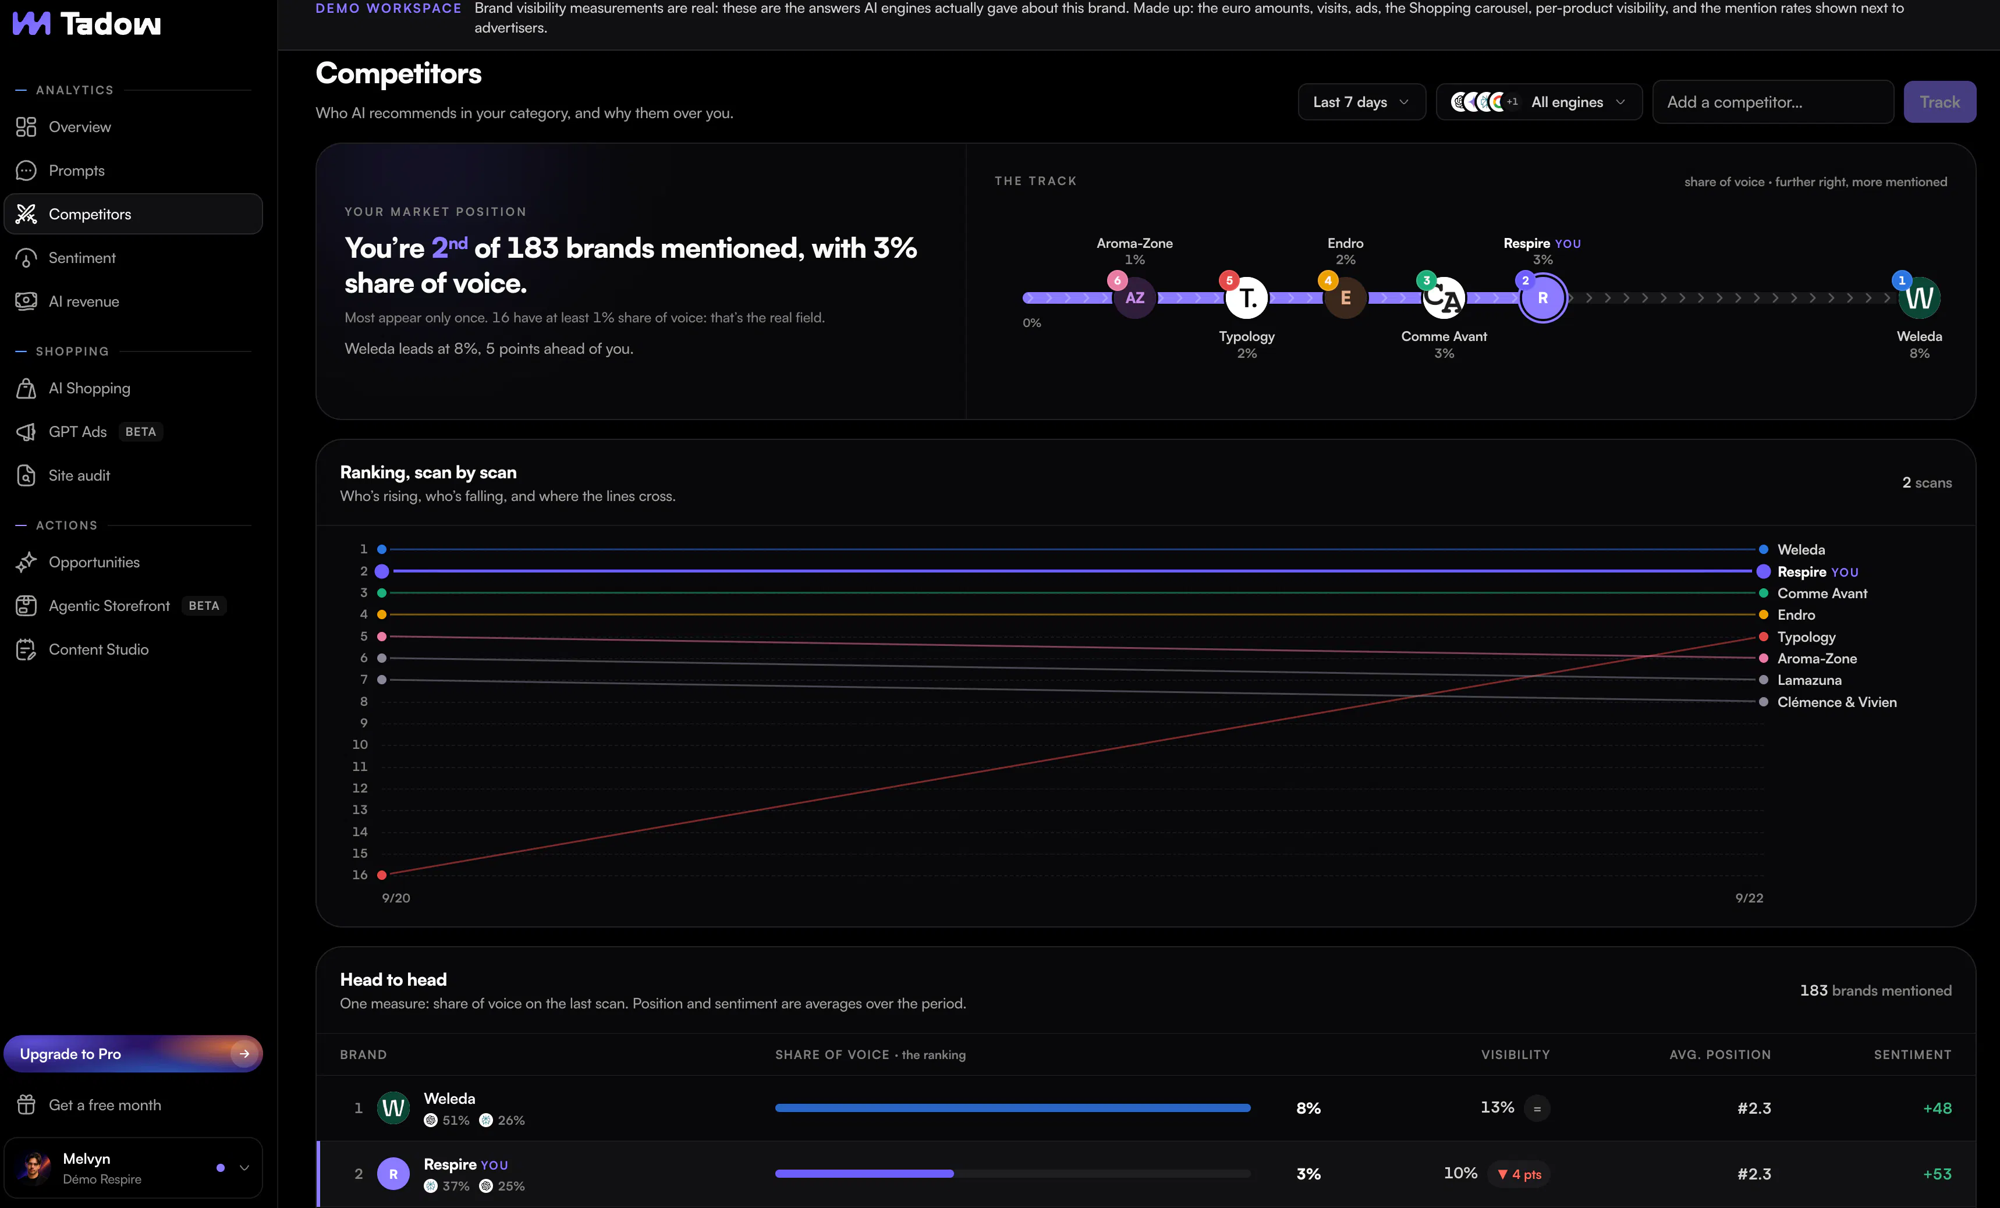Click the Respire R logo in table

393,1174
